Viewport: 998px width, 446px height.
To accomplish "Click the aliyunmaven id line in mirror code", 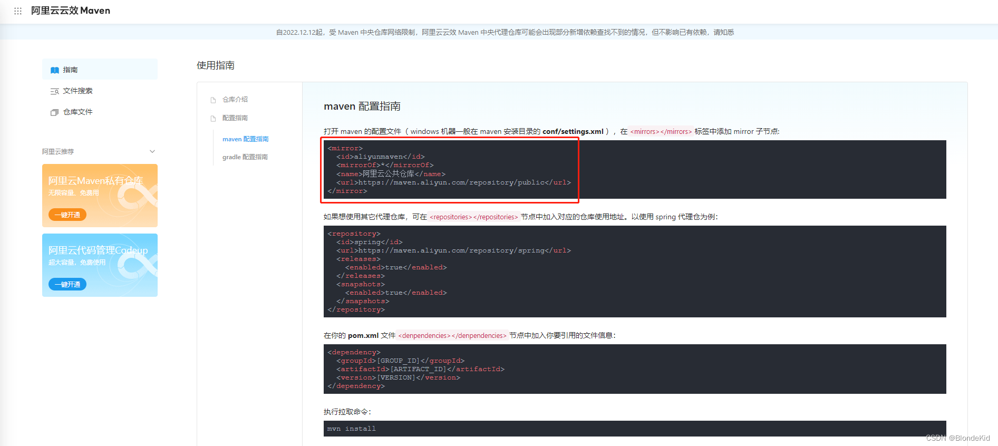I will [x=381, y=157].
